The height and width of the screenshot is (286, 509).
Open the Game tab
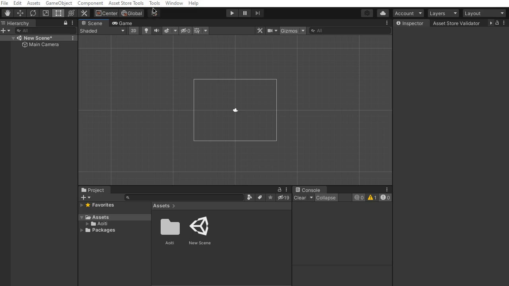(122, 23)
